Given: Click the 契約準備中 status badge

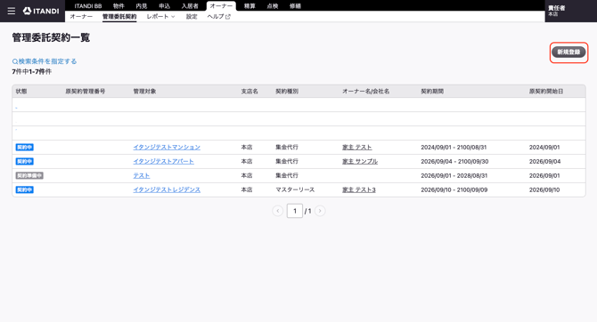Looking at the screenshot, I should pyautogui.click(x=29, y=175).
